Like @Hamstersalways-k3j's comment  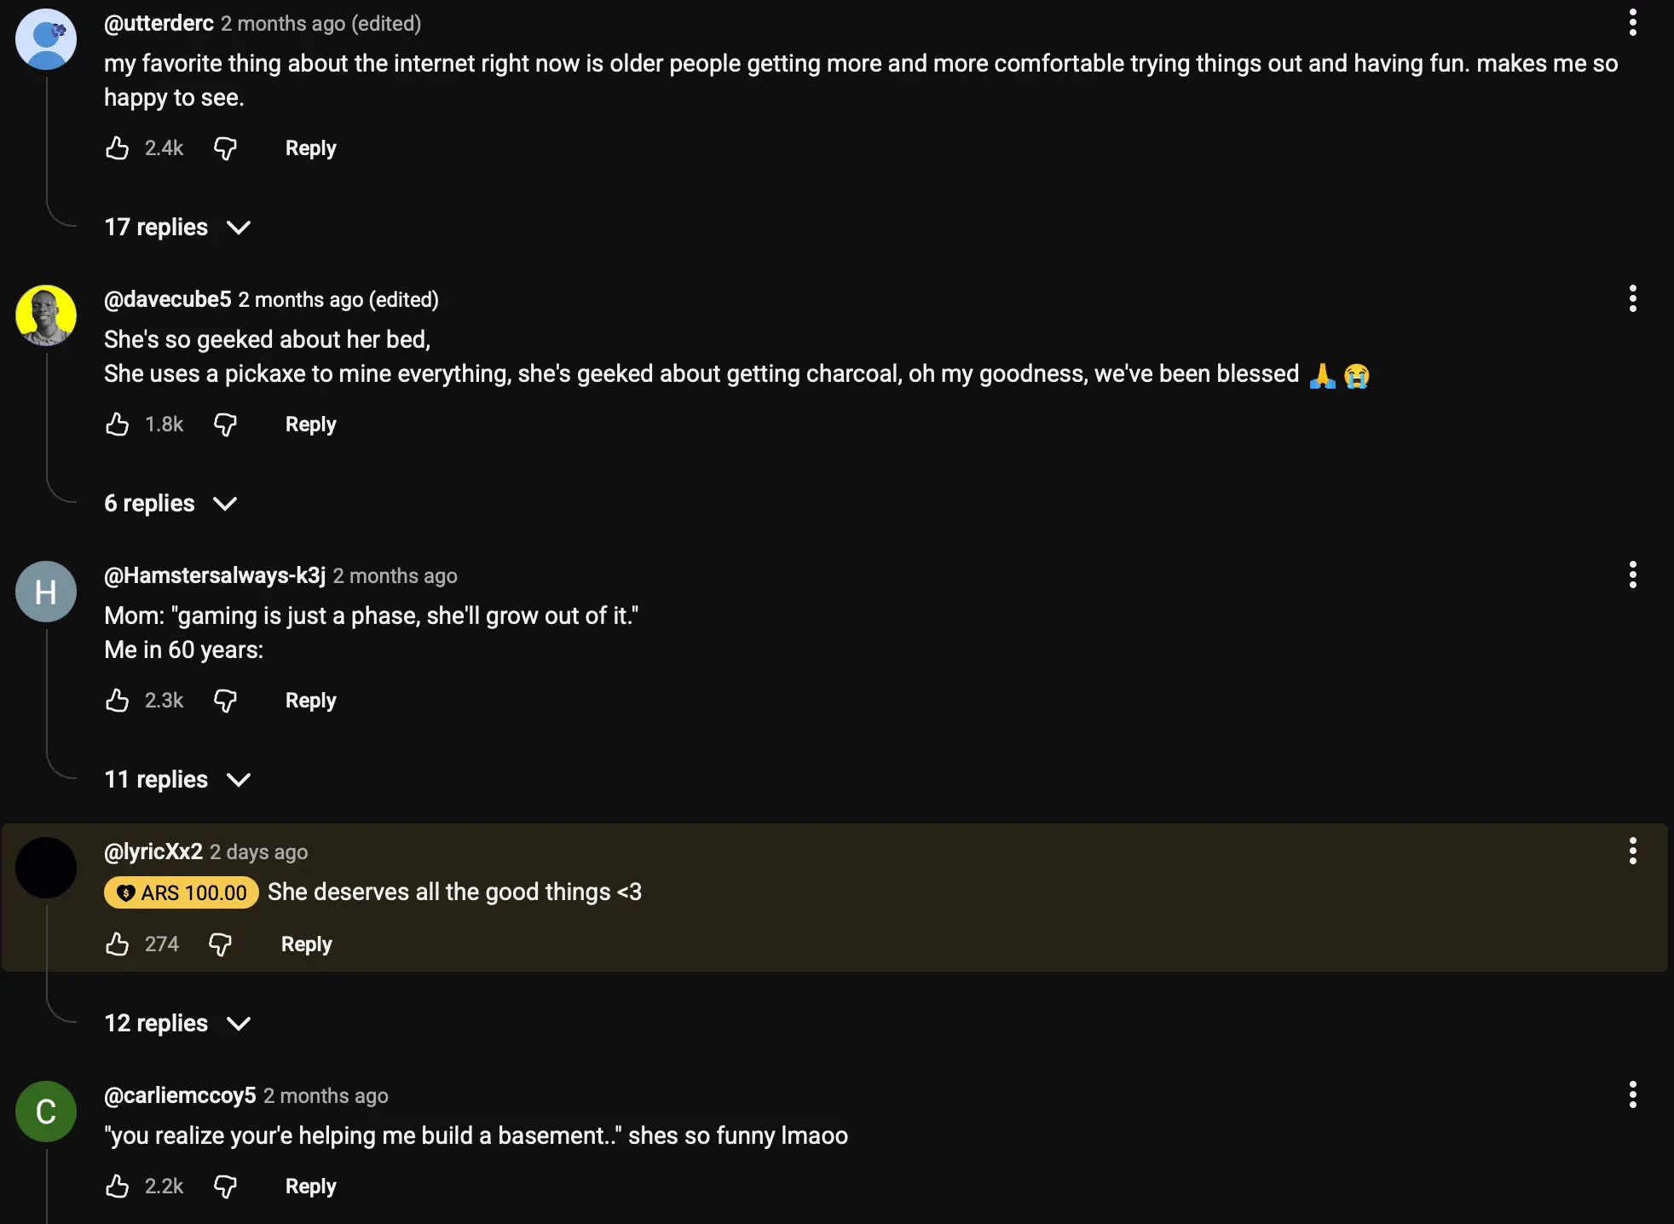pyautogui.click(x=118, y=700)
